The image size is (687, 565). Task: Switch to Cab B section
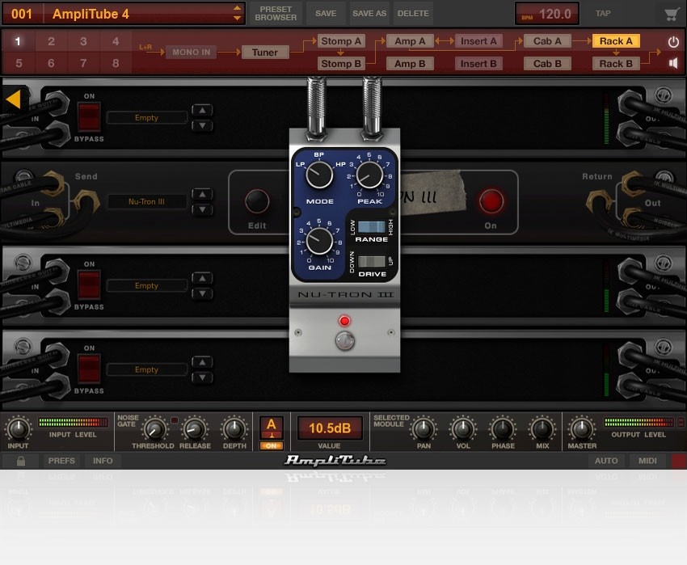pos(547,64)
